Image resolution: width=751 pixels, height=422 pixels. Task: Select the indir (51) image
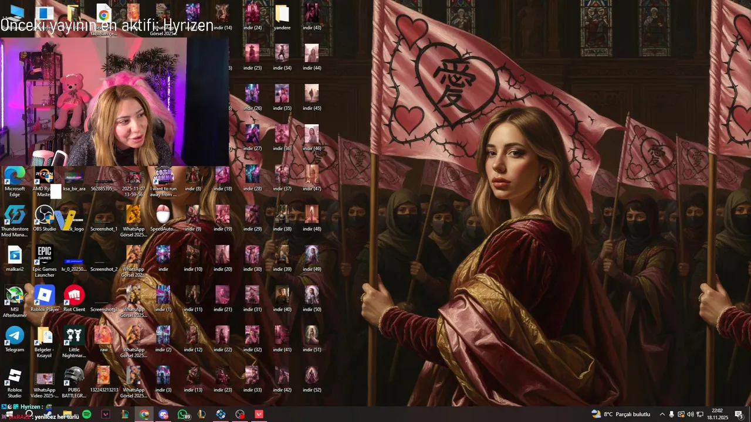pyautogui.click(x=312, y=339)
